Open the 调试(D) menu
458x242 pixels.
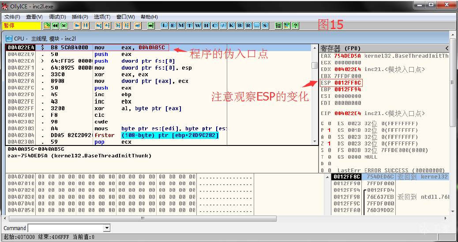[x=57, y=17]
